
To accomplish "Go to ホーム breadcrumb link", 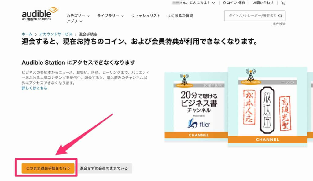I will pos(27,34).
